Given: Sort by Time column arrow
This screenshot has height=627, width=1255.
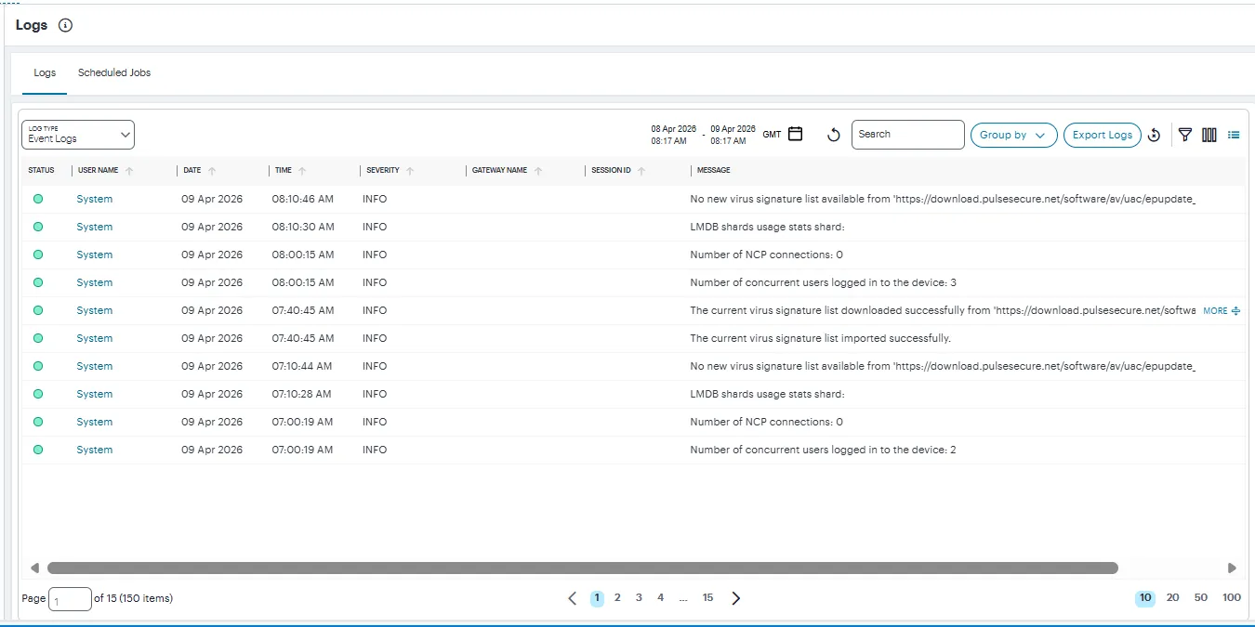Looking at the screenshot, I should [x=303, y=171].
